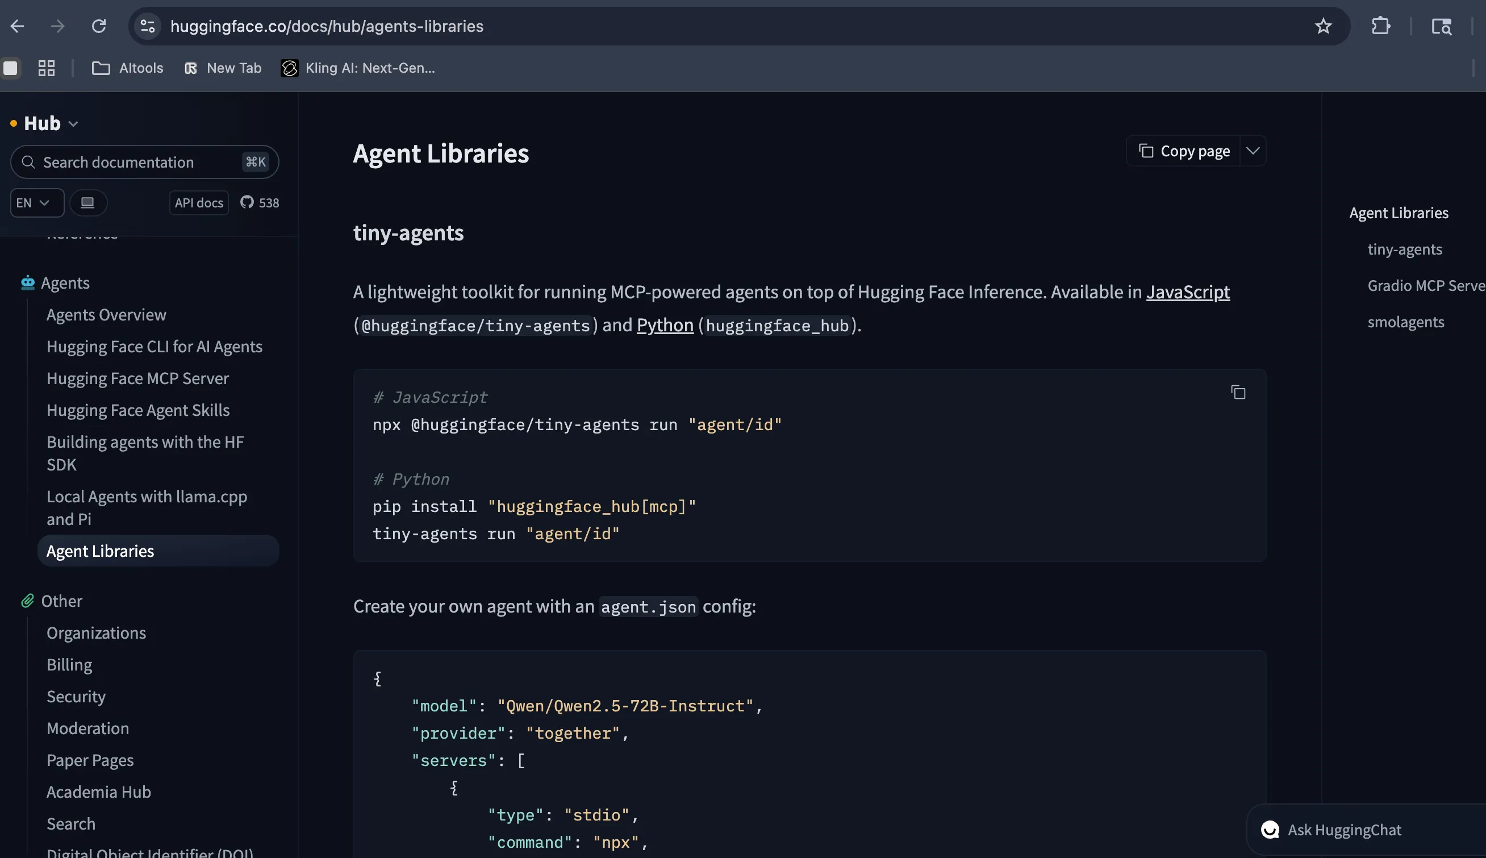
Task: Open Hugging Face MCP Server page
Action: pyautogui.click(x=137, y=378)
